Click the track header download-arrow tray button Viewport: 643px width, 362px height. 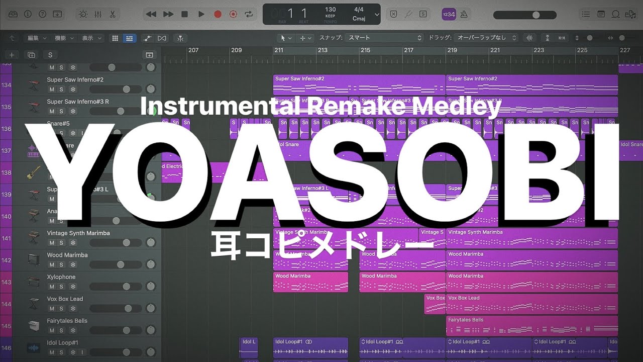tap(149, 55)
